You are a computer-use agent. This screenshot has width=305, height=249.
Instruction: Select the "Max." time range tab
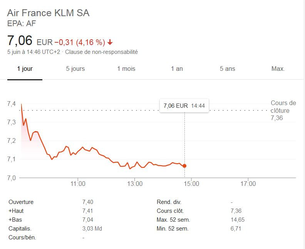278,69
